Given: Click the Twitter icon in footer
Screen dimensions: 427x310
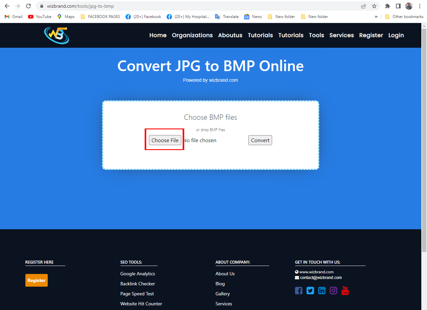Looking at the screenshot, I should tap(310, 291).
